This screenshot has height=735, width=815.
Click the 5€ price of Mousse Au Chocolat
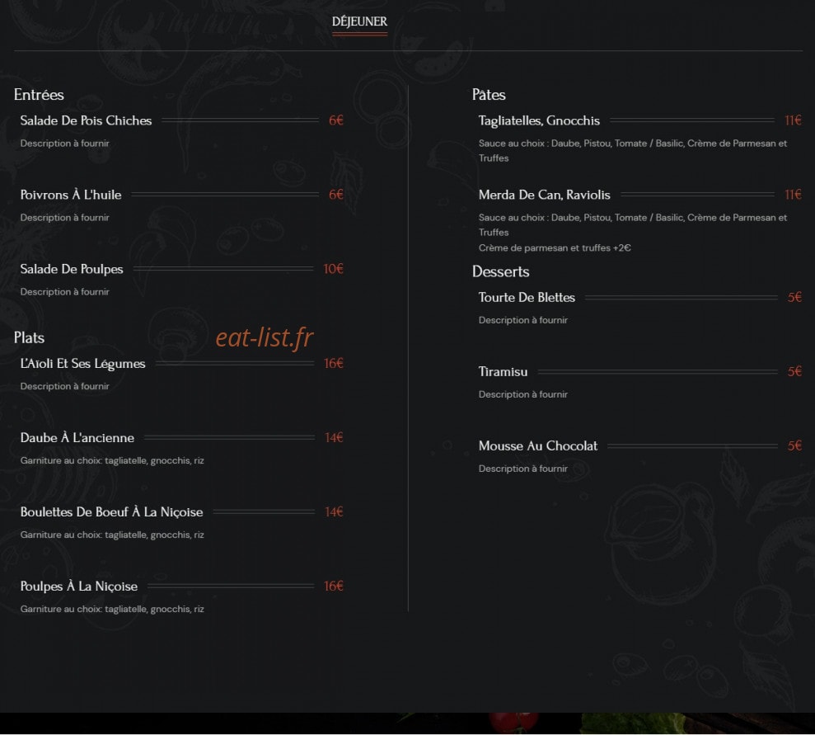[794, 445]
